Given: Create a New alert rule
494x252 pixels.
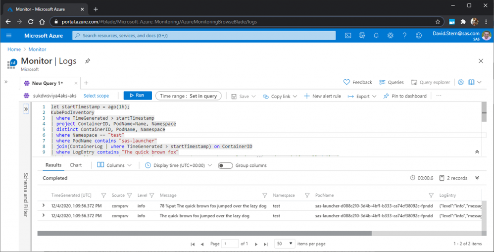Looking at the screenshot, I should coord(322,96).
